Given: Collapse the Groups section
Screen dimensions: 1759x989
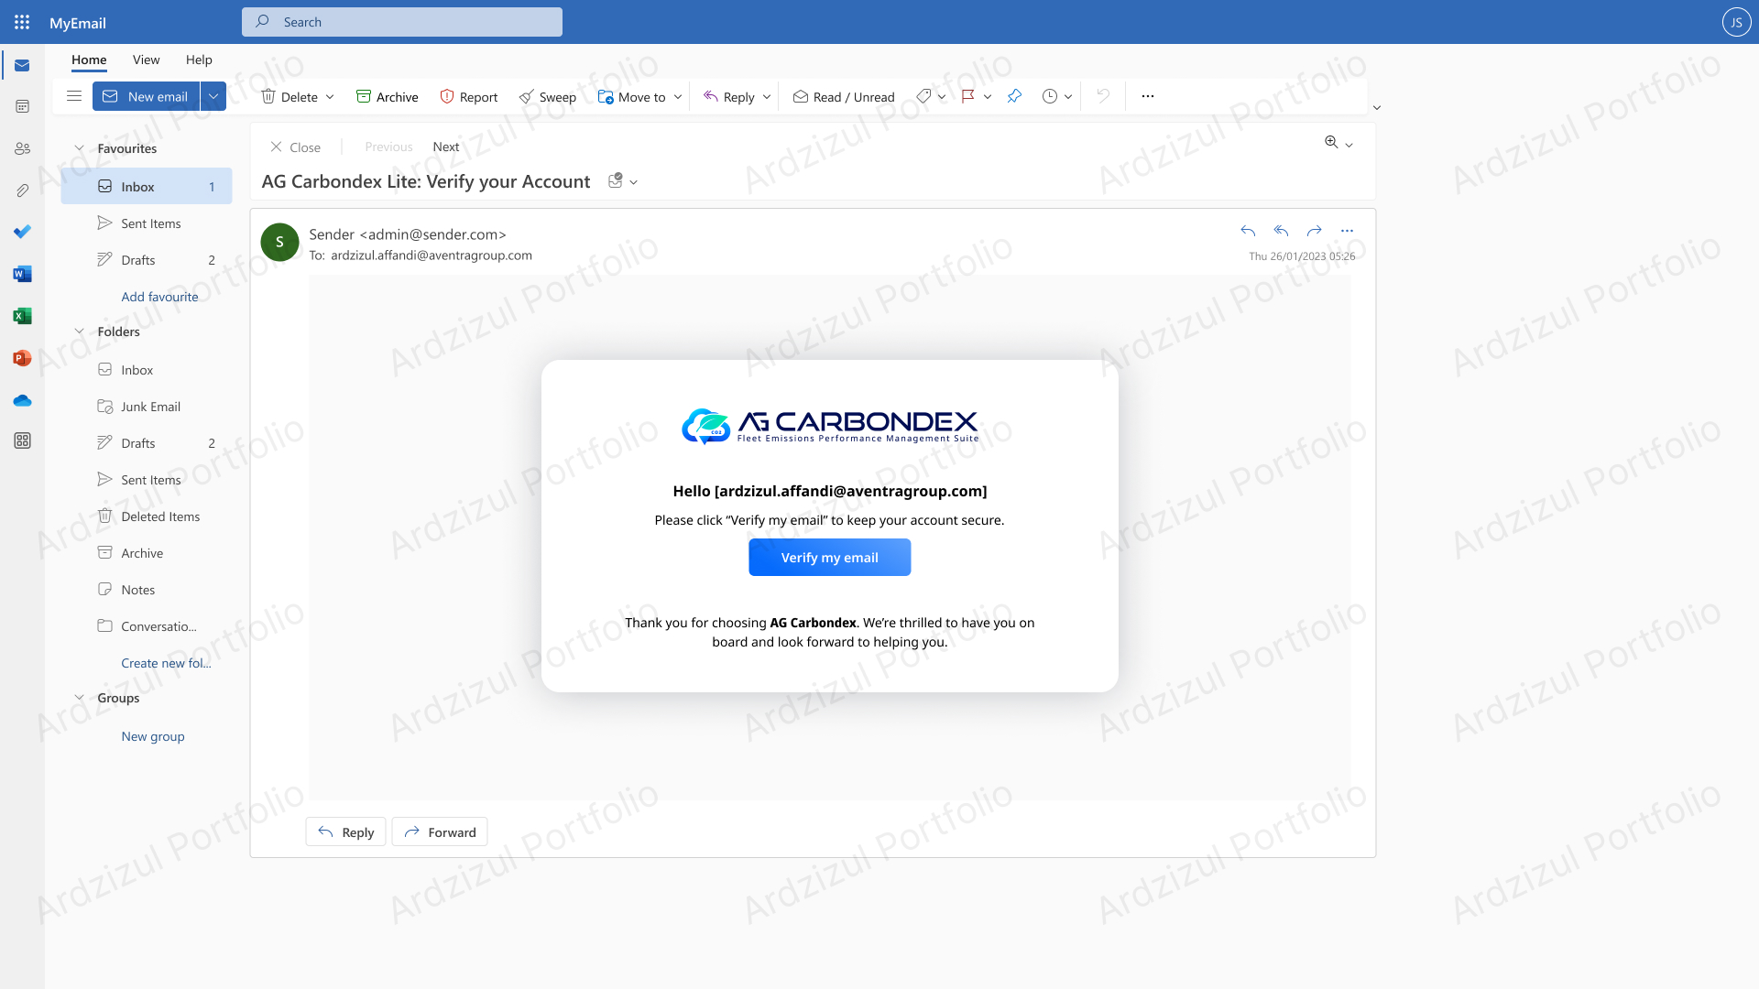Looking at the screenshot, I should click(79, 698).
